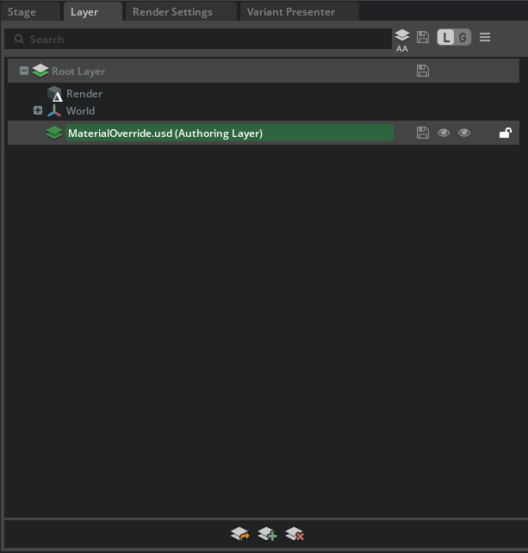Toggle the L (local) mode button

446,37
